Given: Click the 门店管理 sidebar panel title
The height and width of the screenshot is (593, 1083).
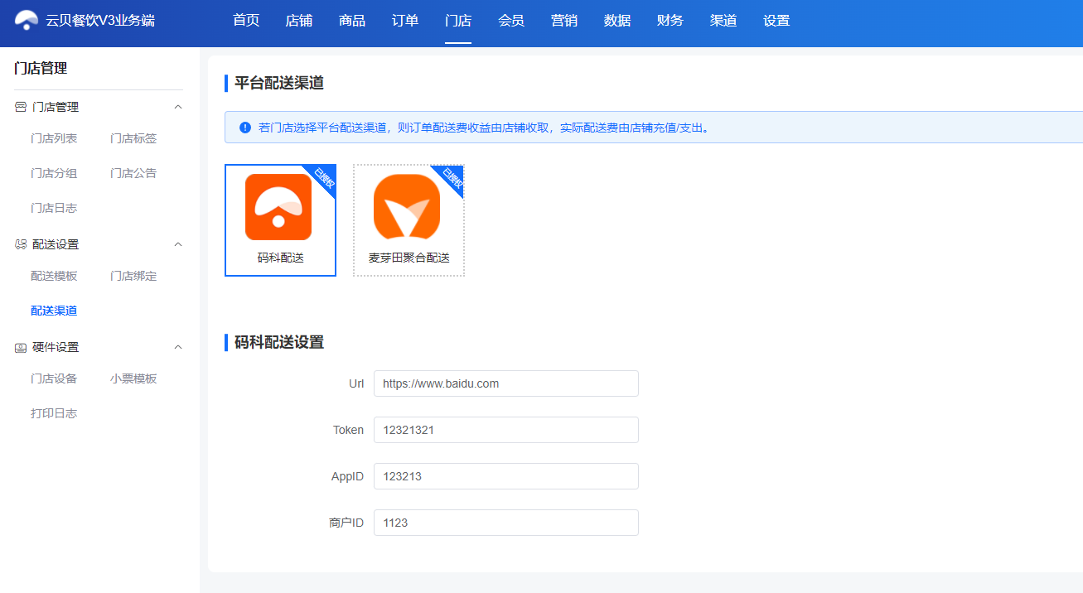Looking at the screenshot, I should (x=41, y=69).
